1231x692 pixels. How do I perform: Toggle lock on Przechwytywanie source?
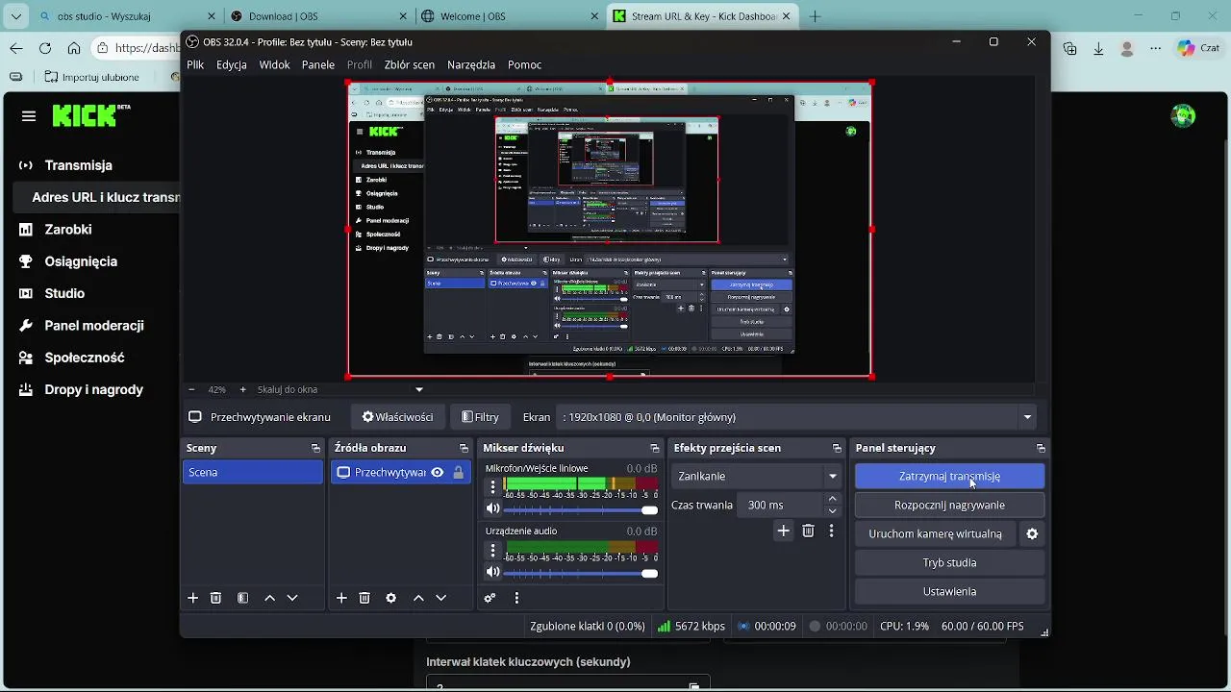459,472
